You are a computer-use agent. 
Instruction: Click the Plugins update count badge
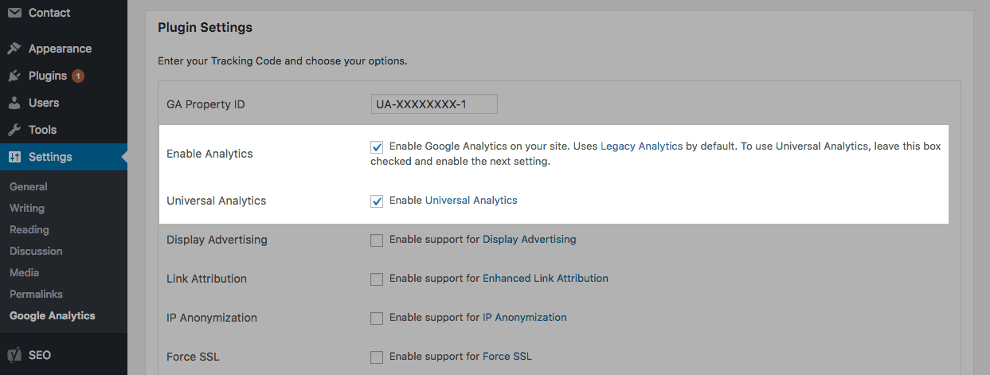[78, 76]
